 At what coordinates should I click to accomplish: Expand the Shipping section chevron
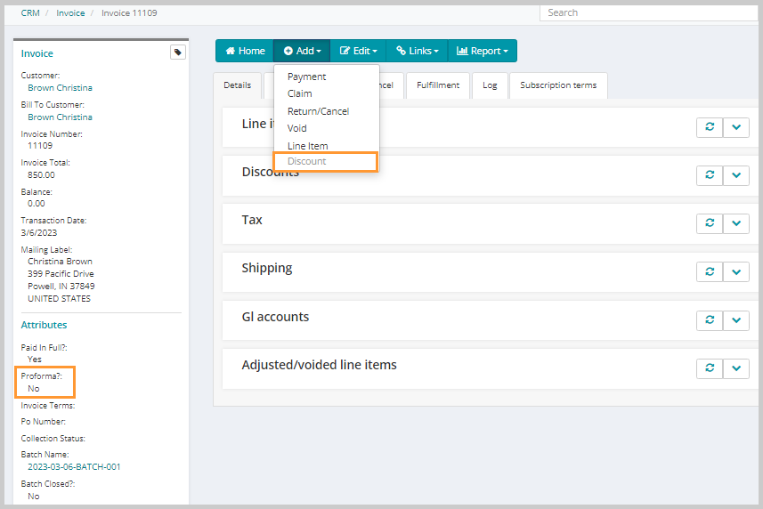(x=735, y=271)
